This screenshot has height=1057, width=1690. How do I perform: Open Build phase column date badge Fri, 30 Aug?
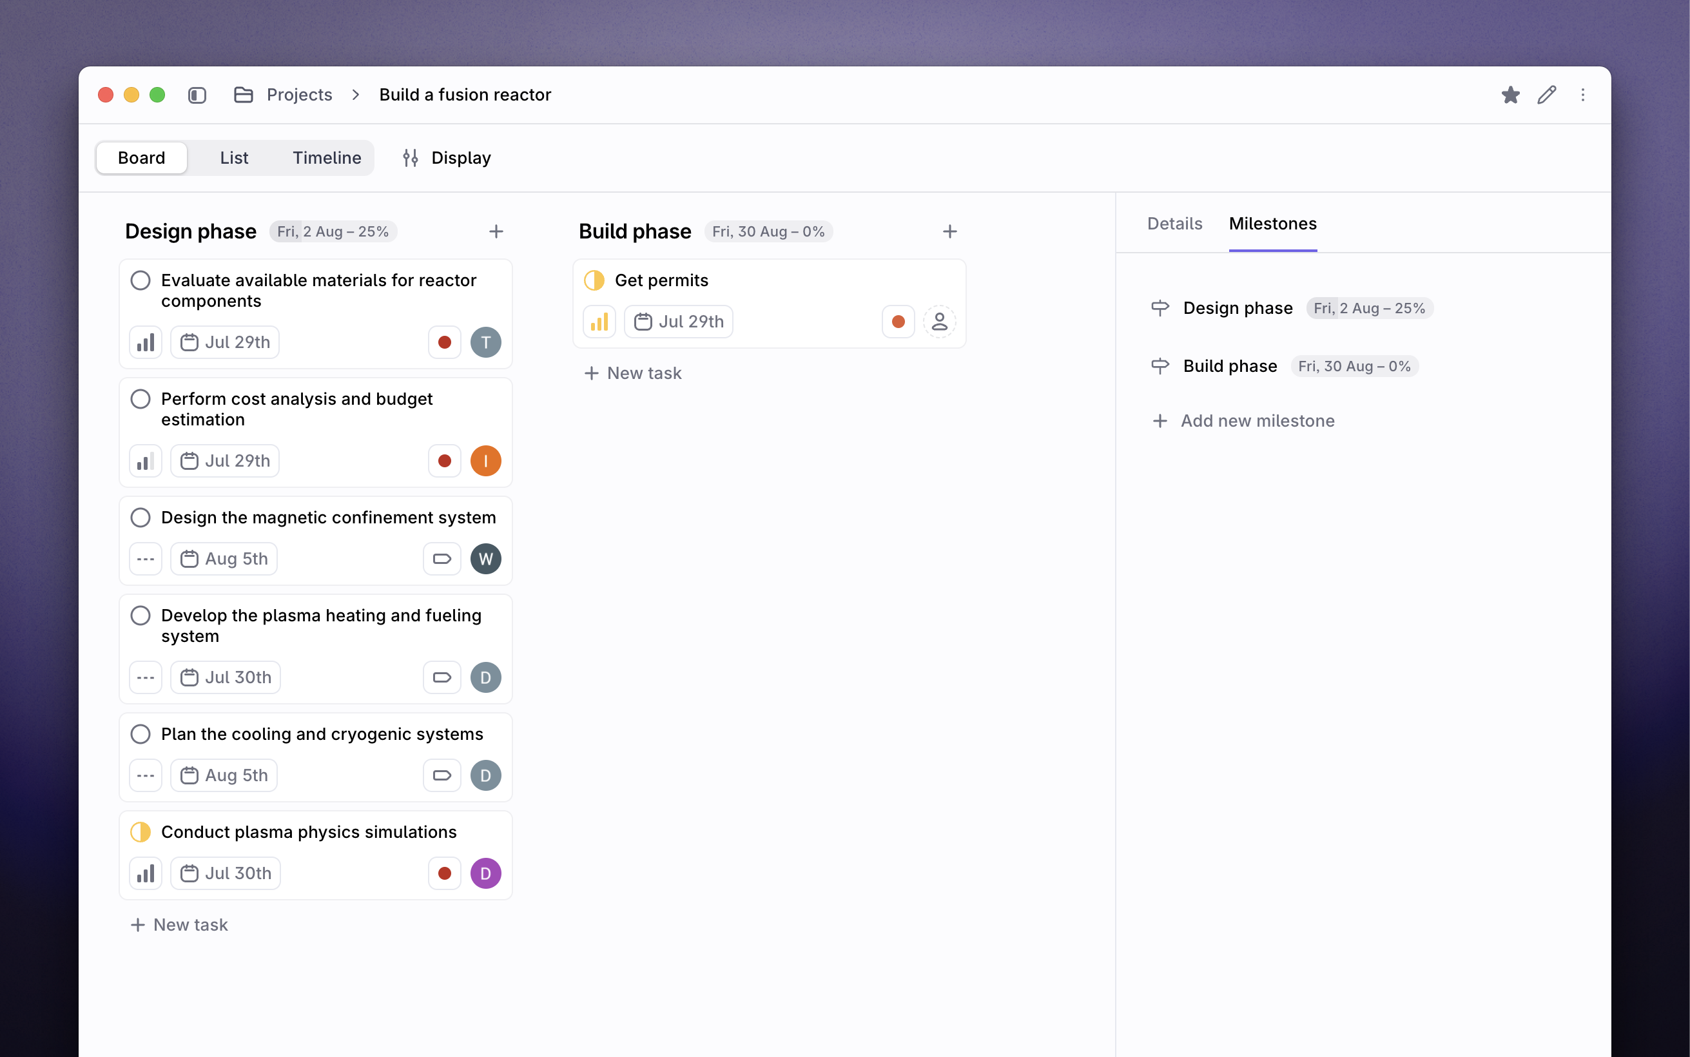coord(769,232)
